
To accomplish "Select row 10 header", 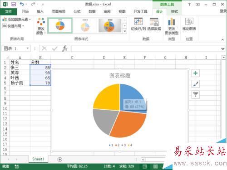I will [5, 108].
